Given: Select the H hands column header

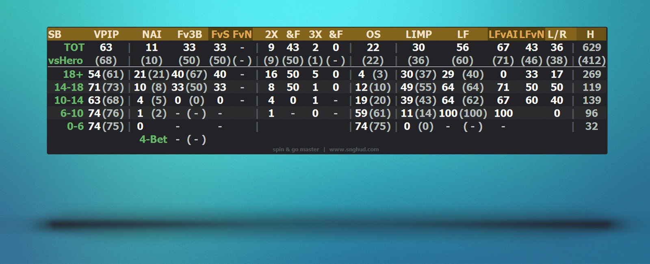Looking at the screenshot, I should click(590, 35).
